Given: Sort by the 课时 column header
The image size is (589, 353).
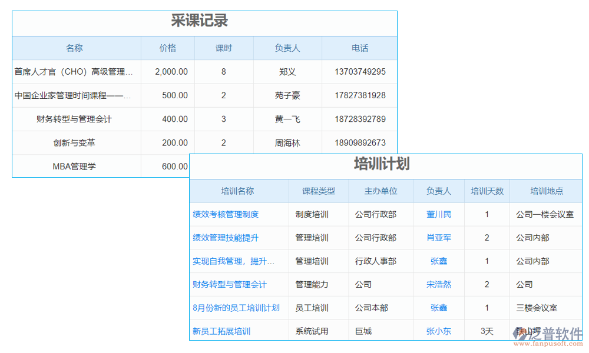Looking at the screenshot, I should click(x=224, y=48).
